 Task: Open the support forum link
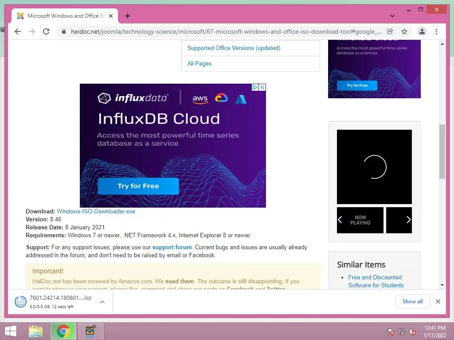(x=172, y=247)
